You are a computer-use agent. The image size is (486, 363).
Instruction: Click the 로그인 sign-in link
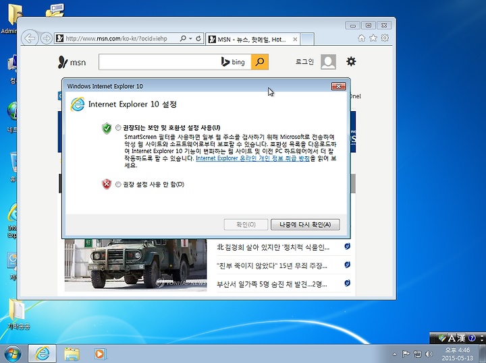[304, 62]
